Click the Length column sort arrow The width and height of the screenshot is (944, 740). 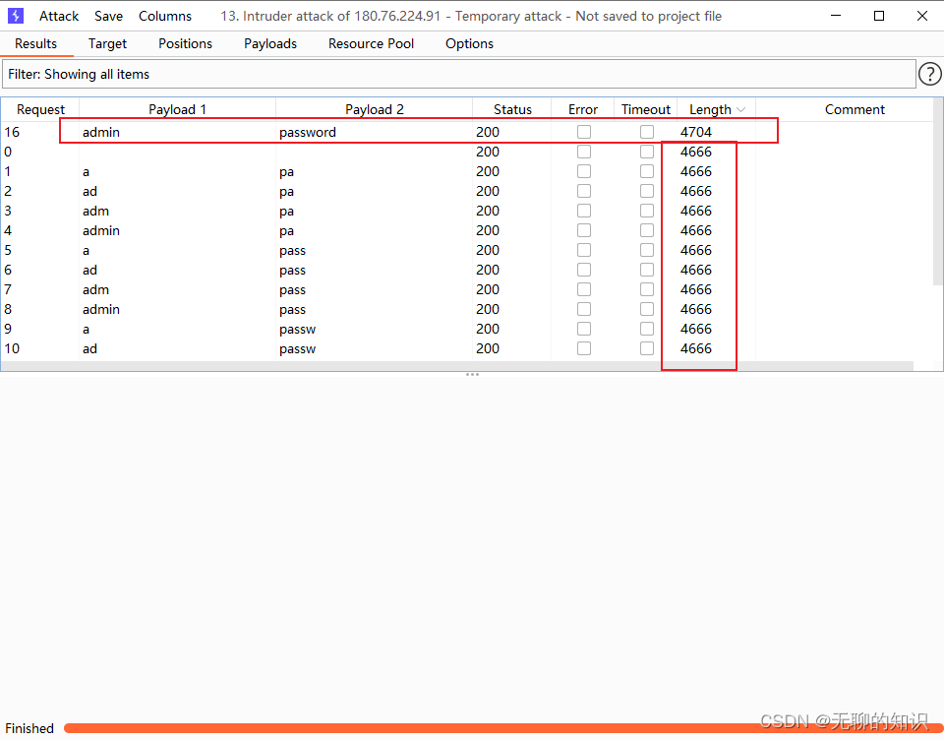[x=741, y=109]
